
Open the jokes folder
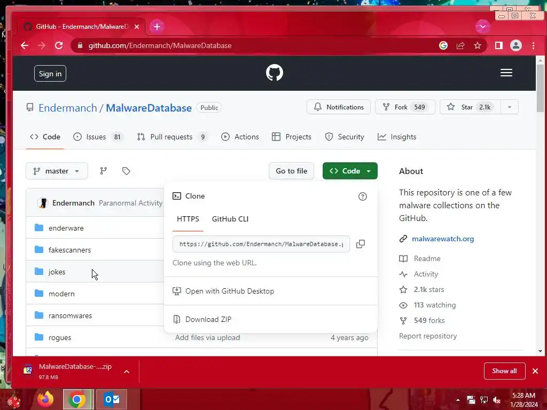tap(57, 272)
